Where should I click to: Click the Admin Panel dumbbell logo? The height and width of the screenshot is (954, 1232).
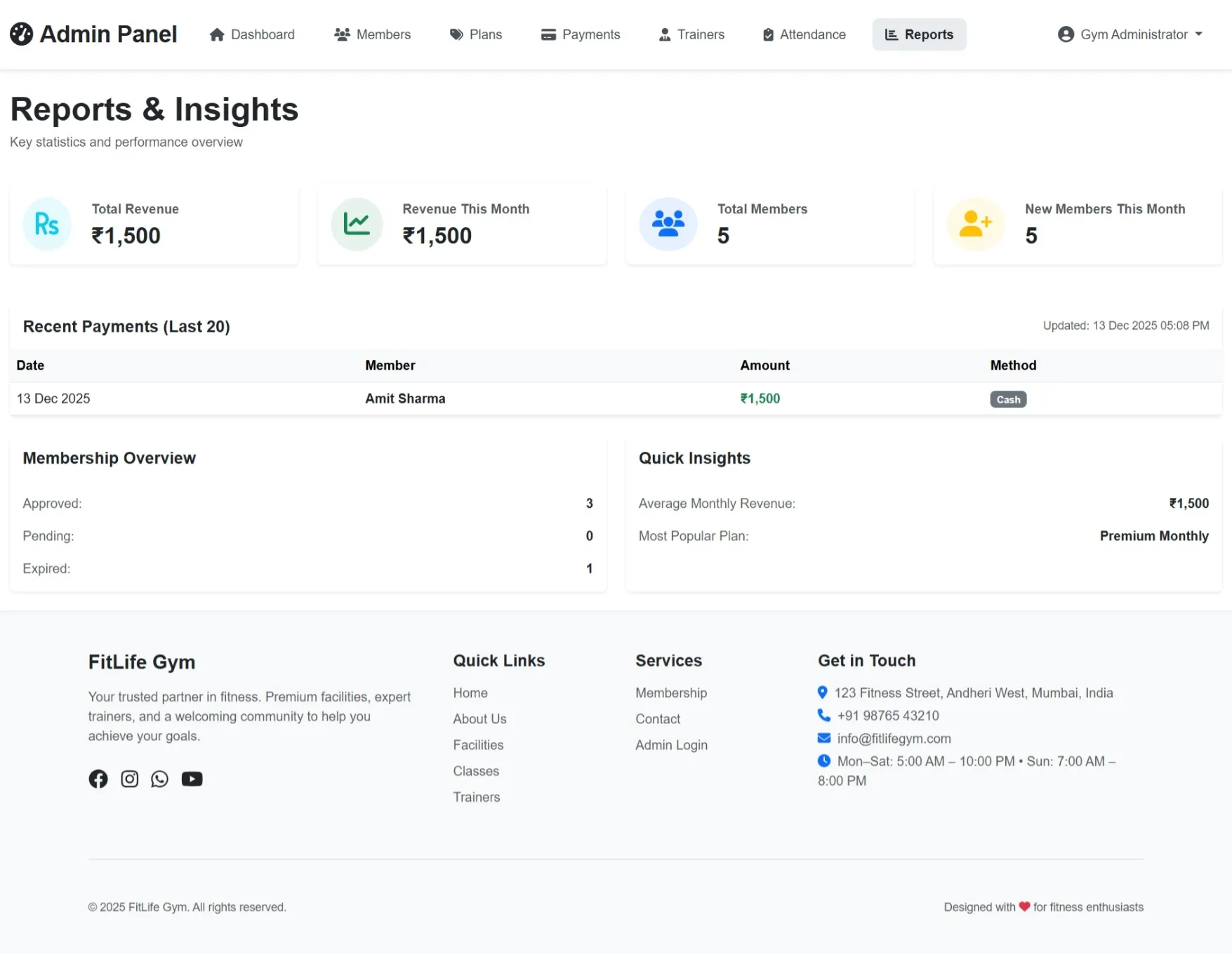click(x=22, y=34)
